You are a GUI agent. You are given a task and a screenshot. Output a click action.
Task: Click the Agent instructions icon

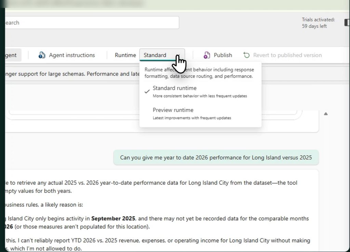click(42, 55)
